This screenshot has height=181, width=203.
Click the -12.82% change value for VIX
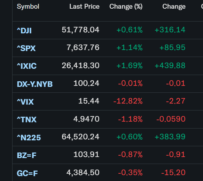[x=128, y=101]
